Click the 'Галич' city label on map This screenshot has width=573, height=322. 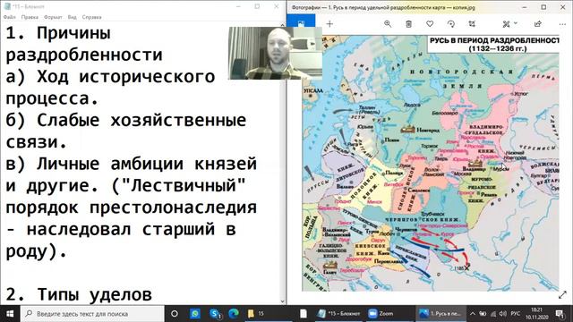pos(330,272)
